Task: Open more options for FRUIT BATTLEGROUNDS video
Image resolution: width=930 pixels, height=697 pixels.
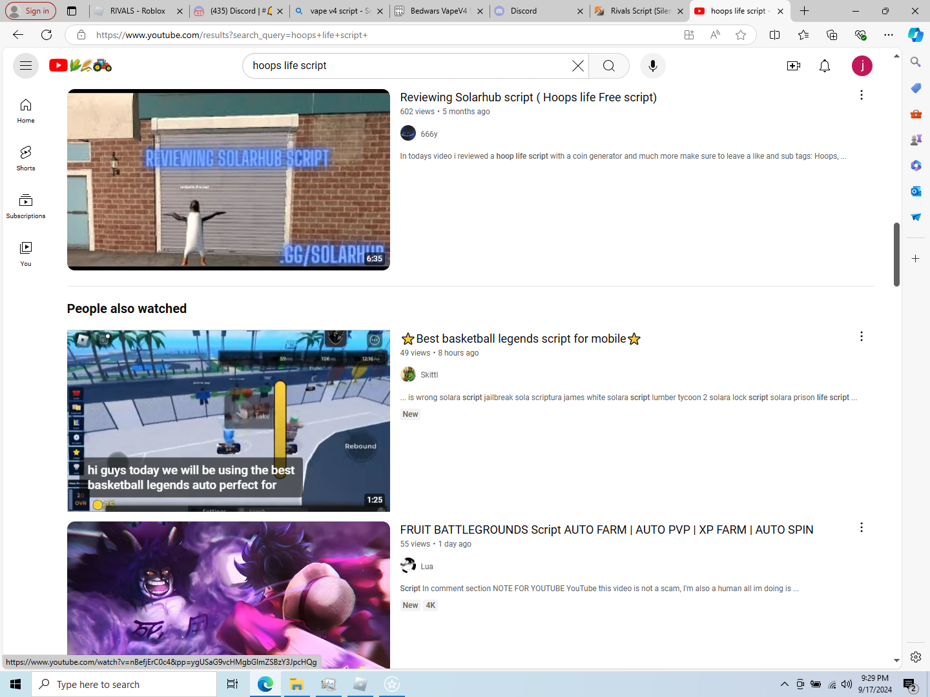Action: 862,528
